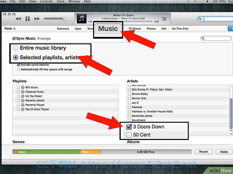Open the On This iPod tab

[180, 29]
